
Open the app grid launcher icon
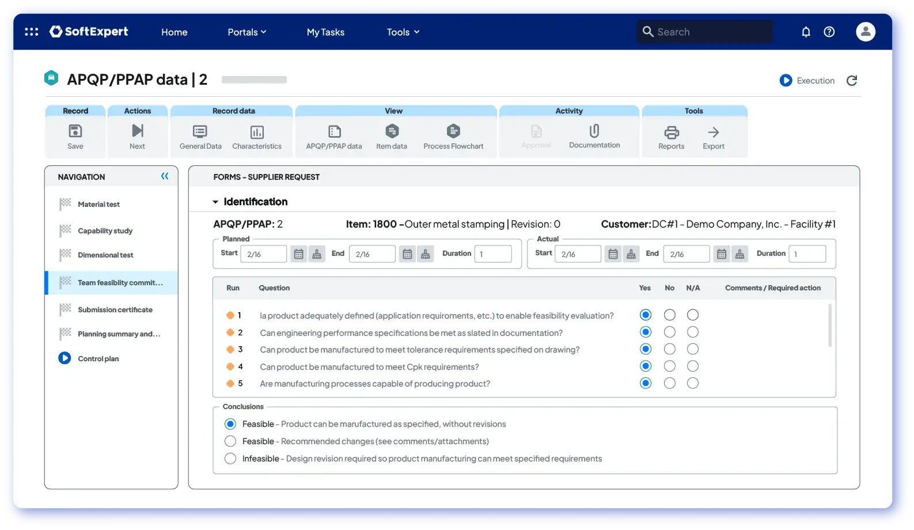coord(32,32)
